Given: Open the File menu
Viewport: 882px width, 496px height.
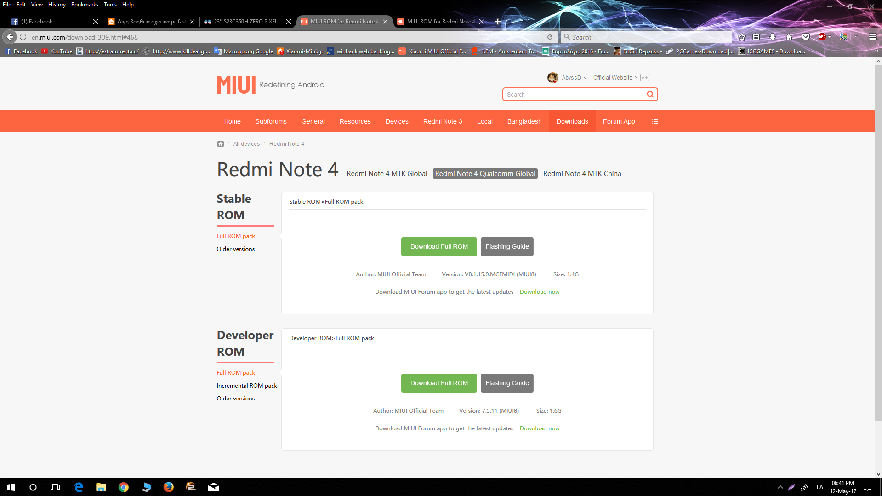Looking at the screenshot, I should pyautogui.click(x=7, y=5).
